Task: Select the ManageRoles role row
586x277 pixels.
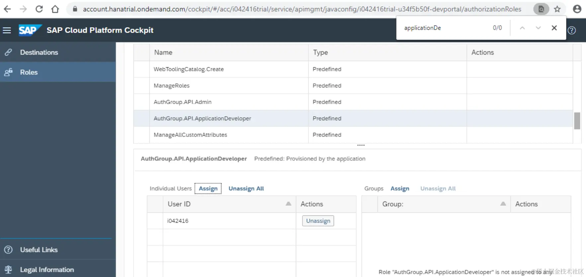Action: coord(353,85)
